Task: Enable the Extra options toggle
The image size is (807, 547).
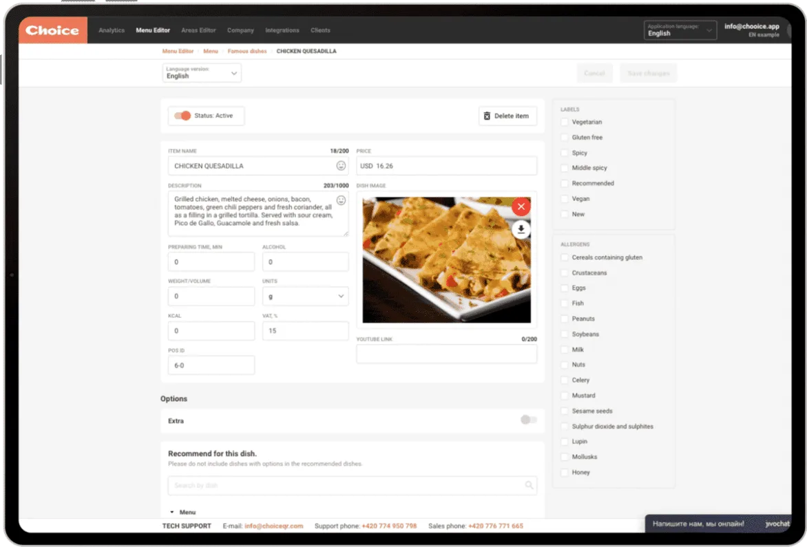Action: pyautogui.click(x=528, y=420)
